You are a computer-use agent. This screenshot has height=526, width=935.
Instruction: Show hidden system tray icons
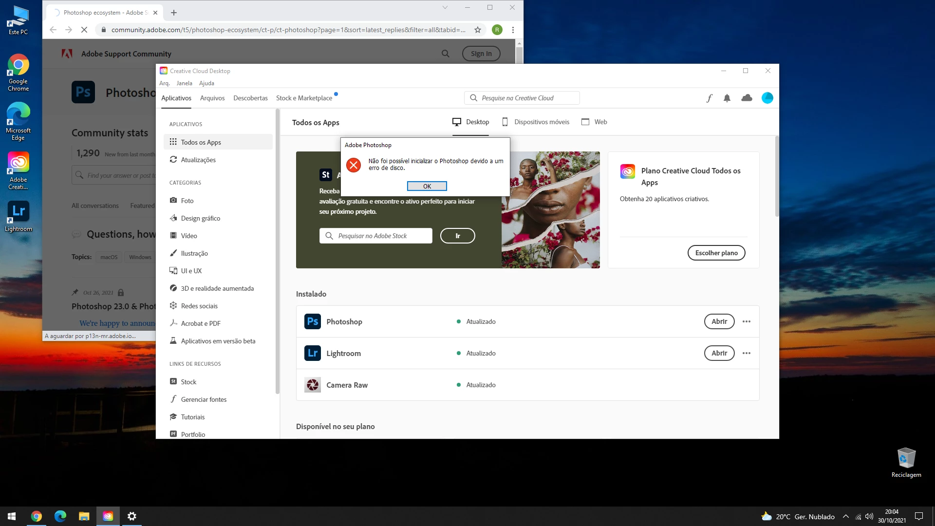(845, 516)
